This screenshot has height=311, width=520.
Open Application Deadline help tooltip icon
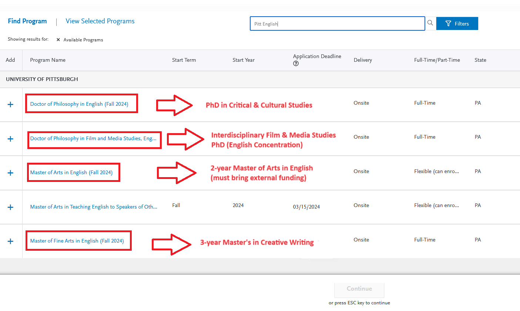[x=296, y=64]
